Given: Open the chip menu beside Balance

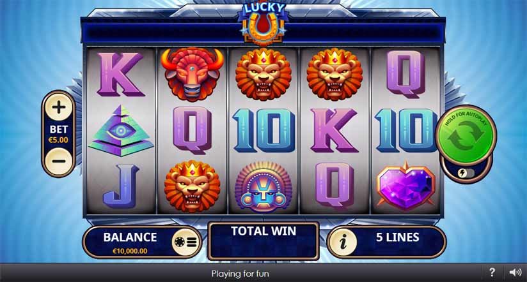Looking at the screenshot, I should point(186,242).
